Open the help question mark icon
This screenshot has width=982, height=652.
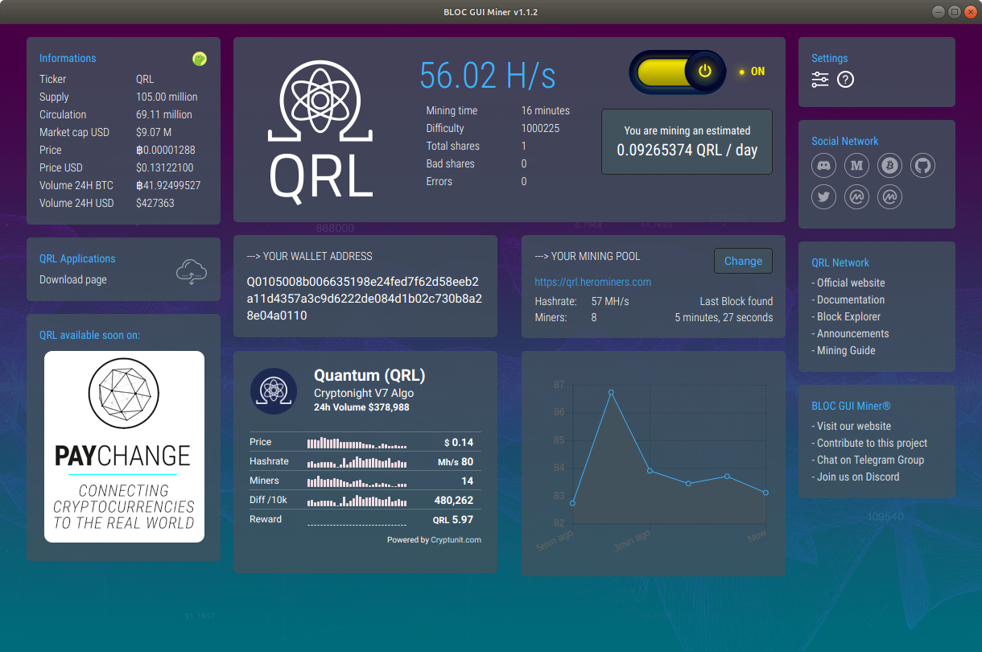coord(845,80)
